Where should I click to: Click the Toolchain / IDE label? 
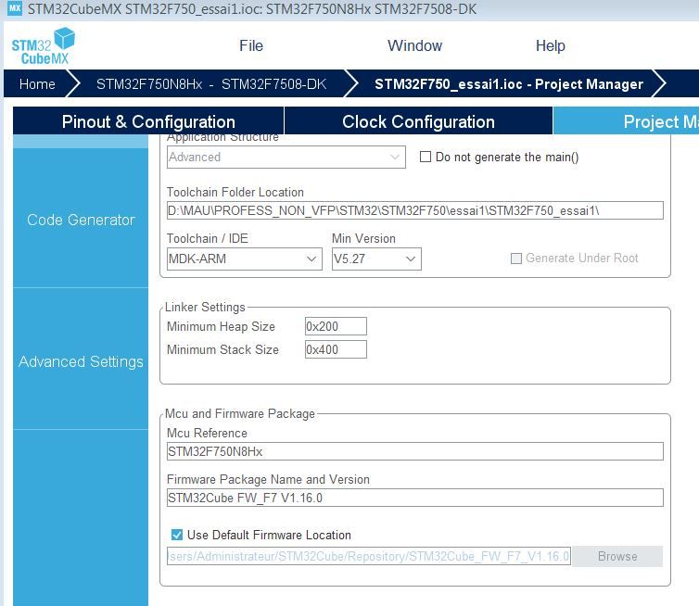point(208,238)
